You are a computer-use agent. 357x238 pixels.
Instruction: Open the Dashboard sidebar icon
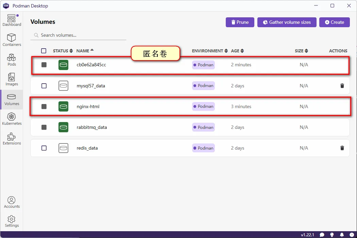point(12,20)
